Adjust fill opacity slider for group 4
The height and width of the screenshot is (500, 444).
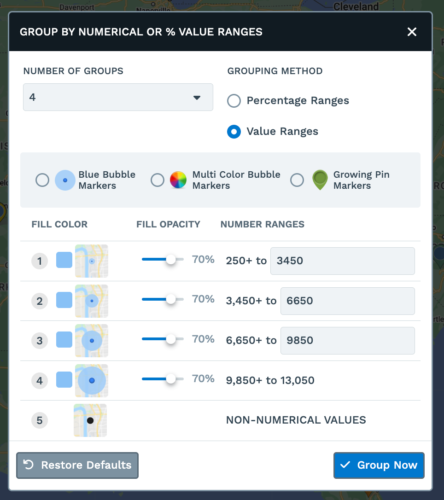coord(163,379)
